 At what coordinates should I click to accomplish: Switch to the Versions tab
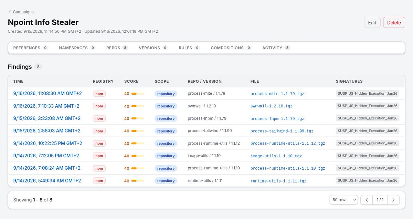153,48
